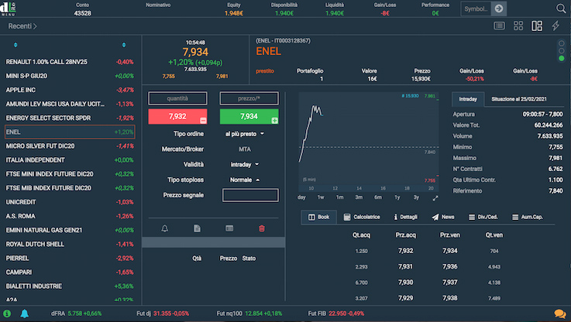Viewport: 571px width, 322px height.
Task: Open the price alert bell icon
Action: (x=164, y=228)
